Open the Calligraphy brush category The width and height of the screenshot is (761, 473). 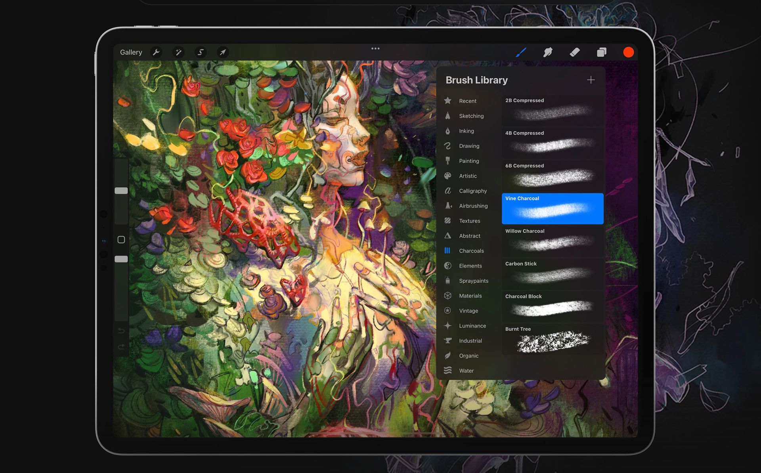click(474, 191)
